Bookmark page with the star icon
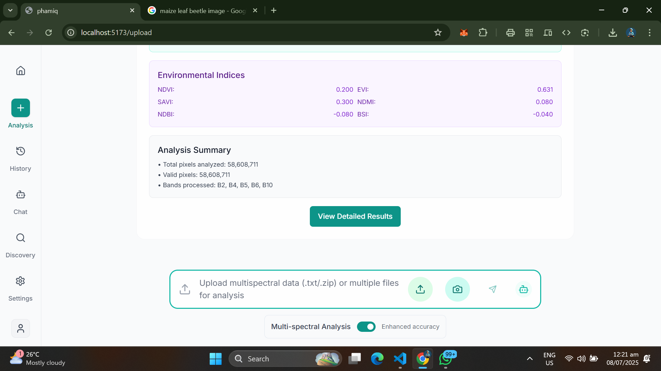Image resolution: width=661 pixels, height=371 pixels. click(x=438, y=33)
